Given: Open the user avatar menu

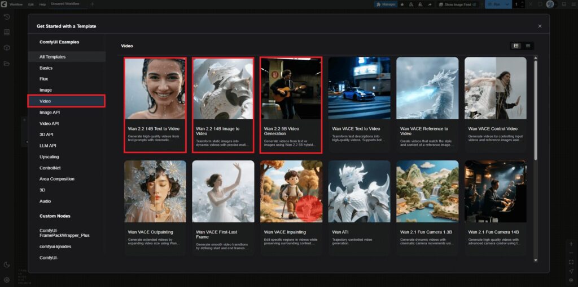Looking at the screenshot, I should [550, 5].
